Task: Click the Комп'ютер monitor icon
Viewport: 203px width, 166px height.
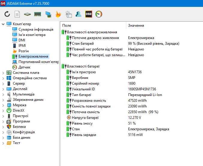Action: point(9,24)
